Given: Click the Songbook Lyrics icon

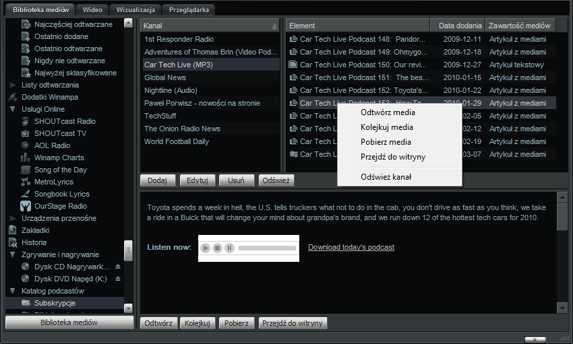Looking at the screenshot, I should pos(25,194).
